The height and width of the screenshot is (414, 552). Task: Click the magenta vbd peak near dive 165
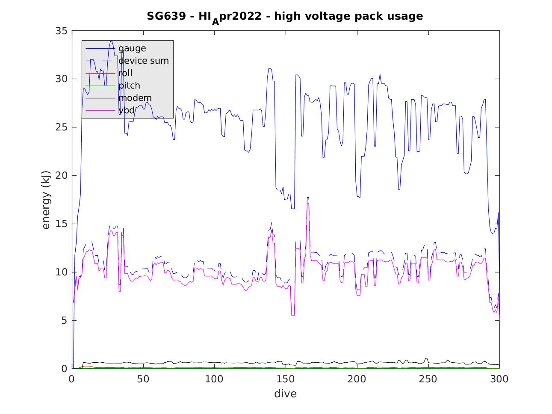307,204
